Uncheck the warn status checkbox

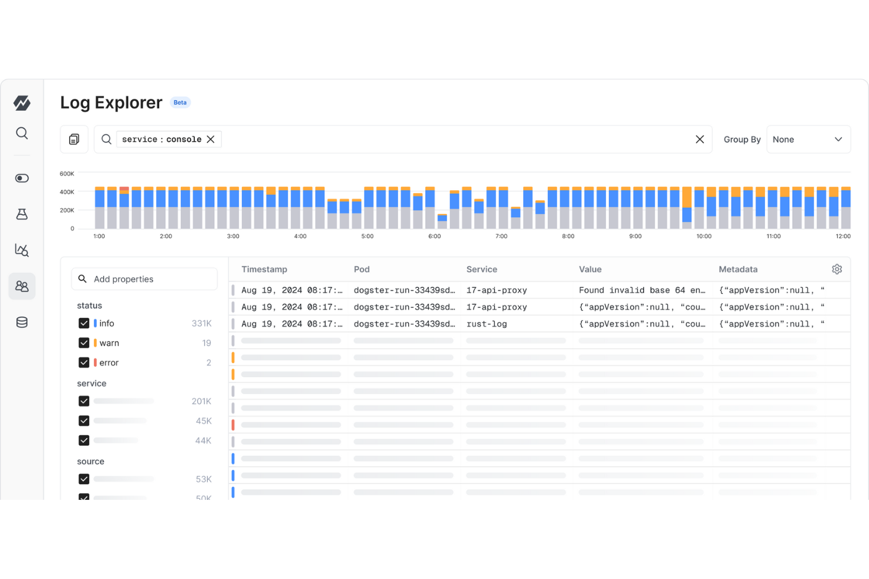84,343
